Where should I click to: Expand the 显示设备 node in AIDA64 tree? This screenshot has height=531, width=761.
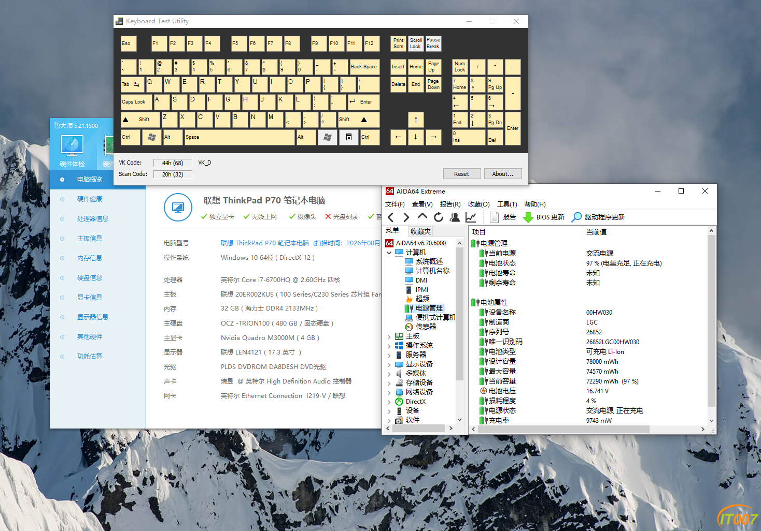point(389,365)
